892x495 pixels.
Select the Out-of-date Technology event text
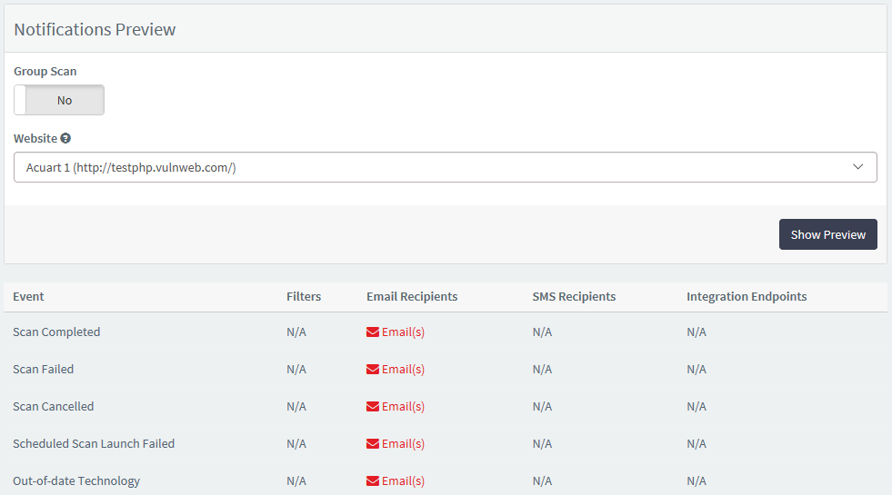coord(76,480)
